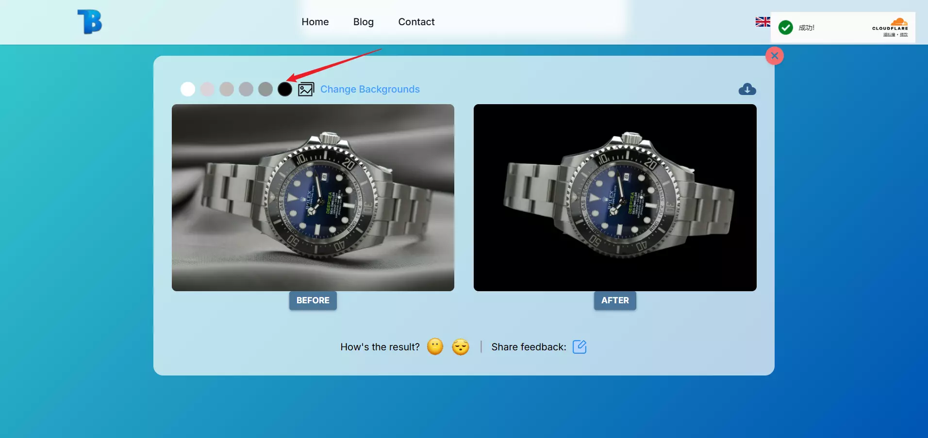Select the light pink background swatch
Image resolution: width=928 pixels, height=438 pixels.
[207, 89]
